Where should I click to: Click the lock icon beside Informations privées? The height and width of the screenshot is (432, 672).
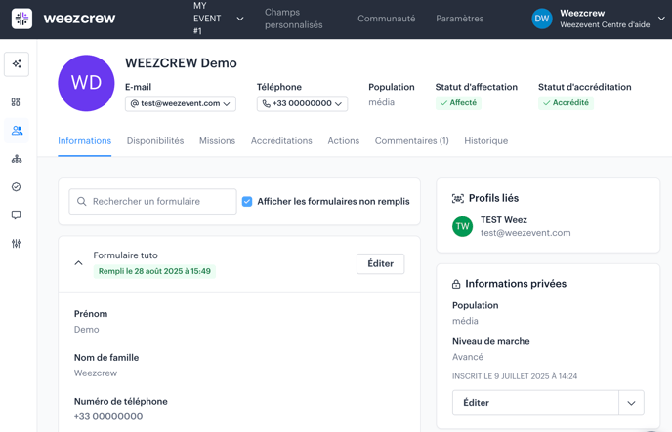click(x=456, y=284)
